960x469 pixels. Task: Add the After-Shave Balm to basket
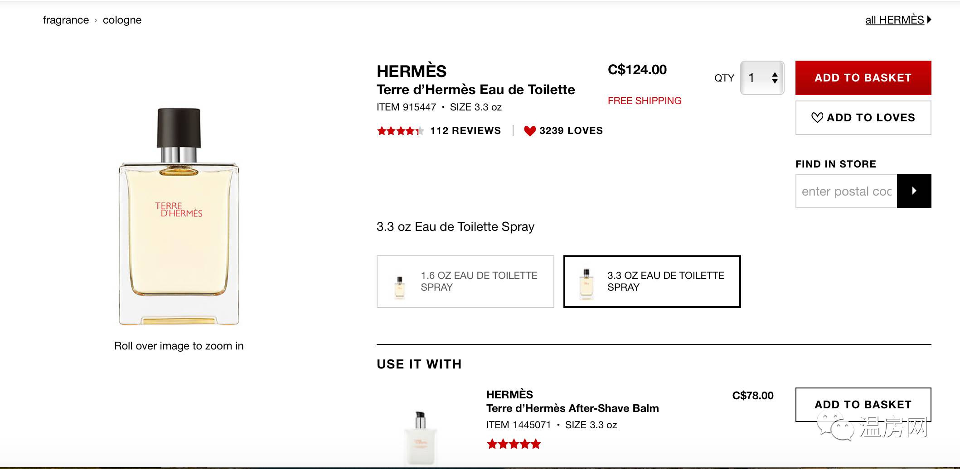[x=863, y=404]
